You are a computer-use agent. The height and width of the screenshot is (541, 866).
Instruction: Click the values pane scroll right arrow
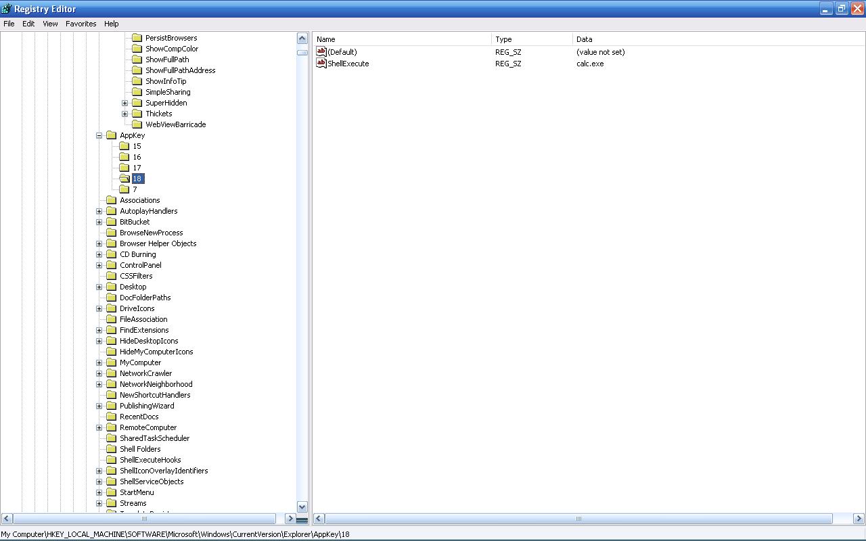point(859,519)
